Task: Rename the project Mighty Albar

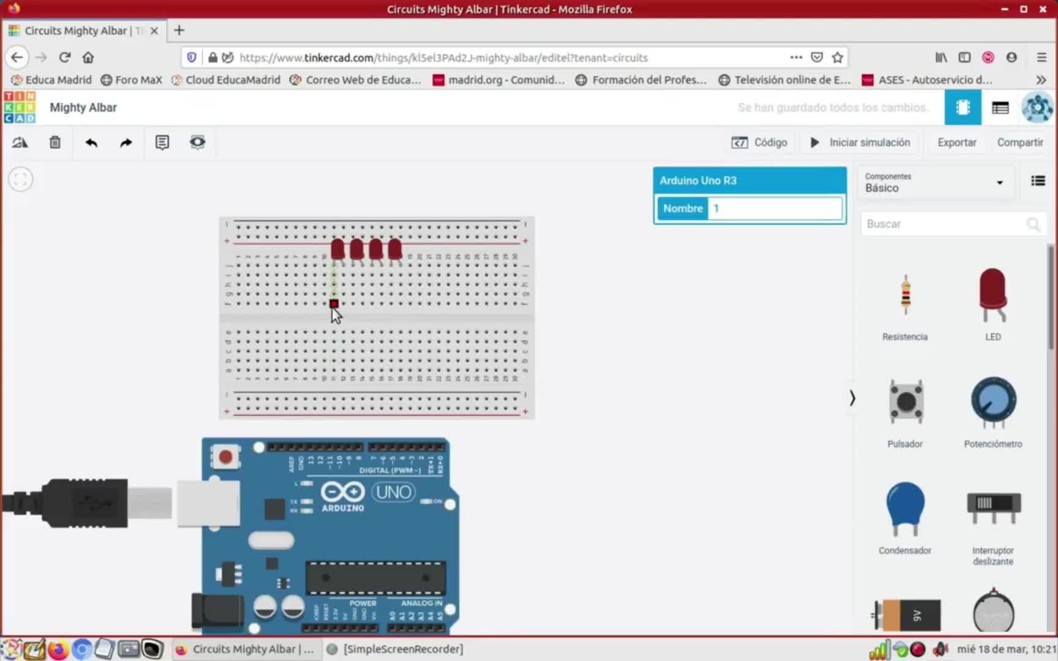Action: click(x=83, y=108)
